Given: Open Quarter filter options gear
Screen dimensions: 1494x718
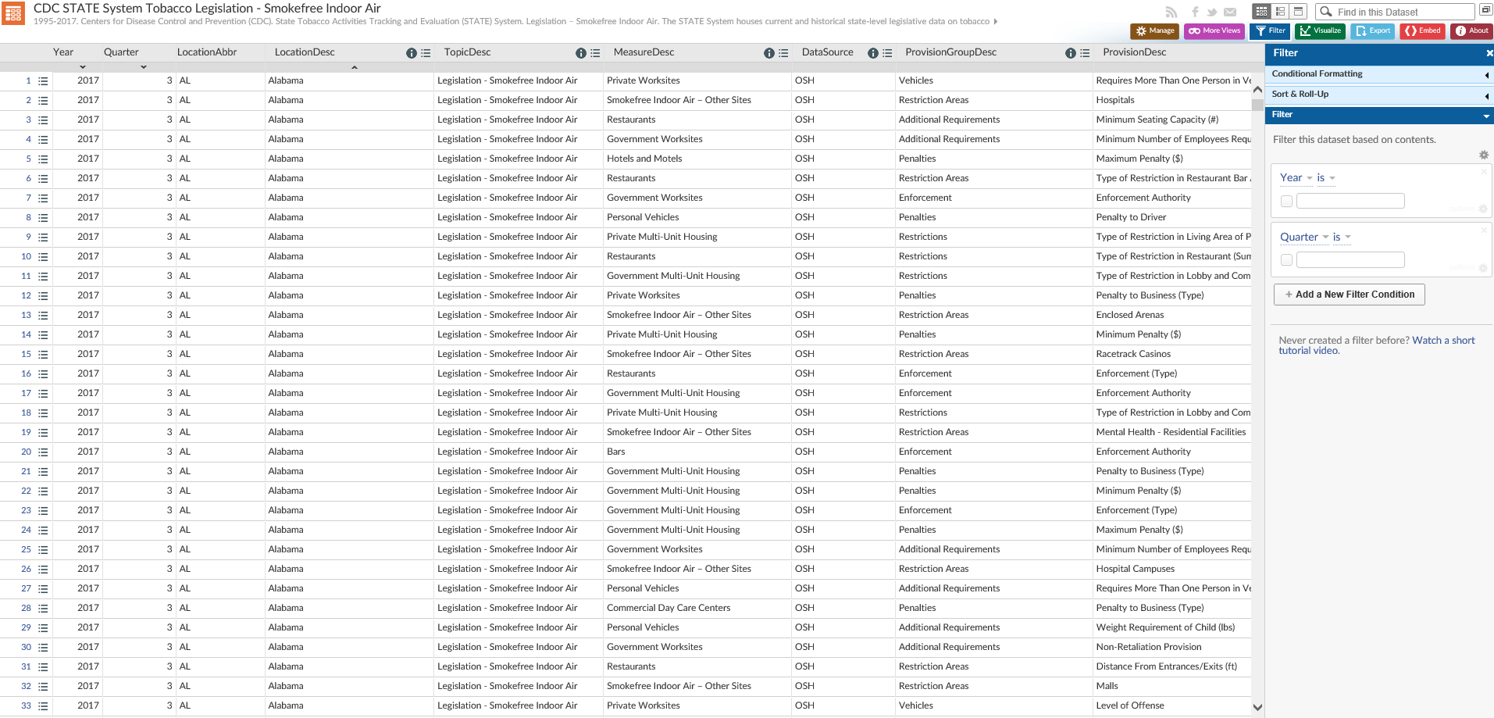Looking at the screenshot, I should pos(1482,268).
